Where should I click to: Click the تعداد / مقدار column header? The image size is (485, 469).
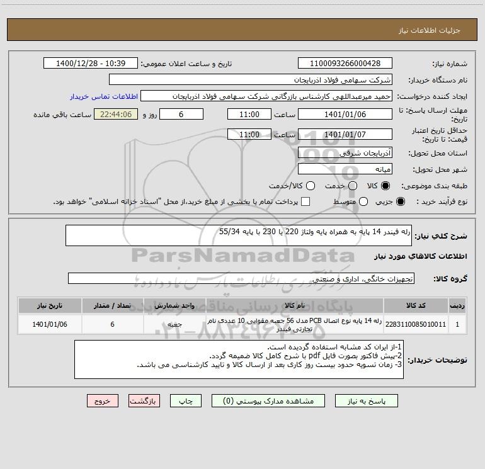coord(112,305)
